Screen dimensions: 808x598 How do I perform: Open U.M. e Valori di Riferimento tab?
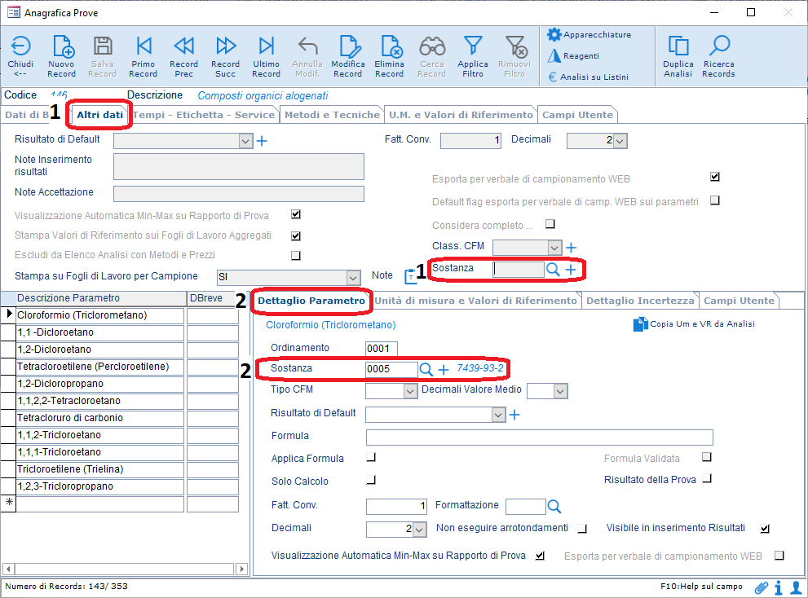(461, 115)
